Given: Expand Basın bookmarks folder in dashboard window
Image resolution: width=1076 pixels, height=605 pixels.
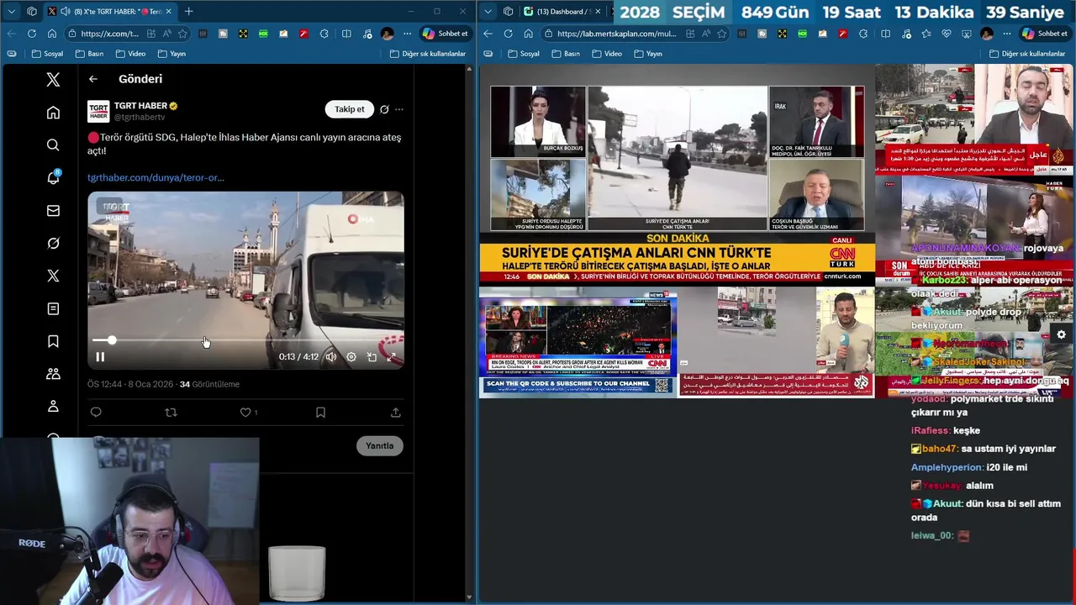Looking at the screenshot, I should tap(566, 54).
